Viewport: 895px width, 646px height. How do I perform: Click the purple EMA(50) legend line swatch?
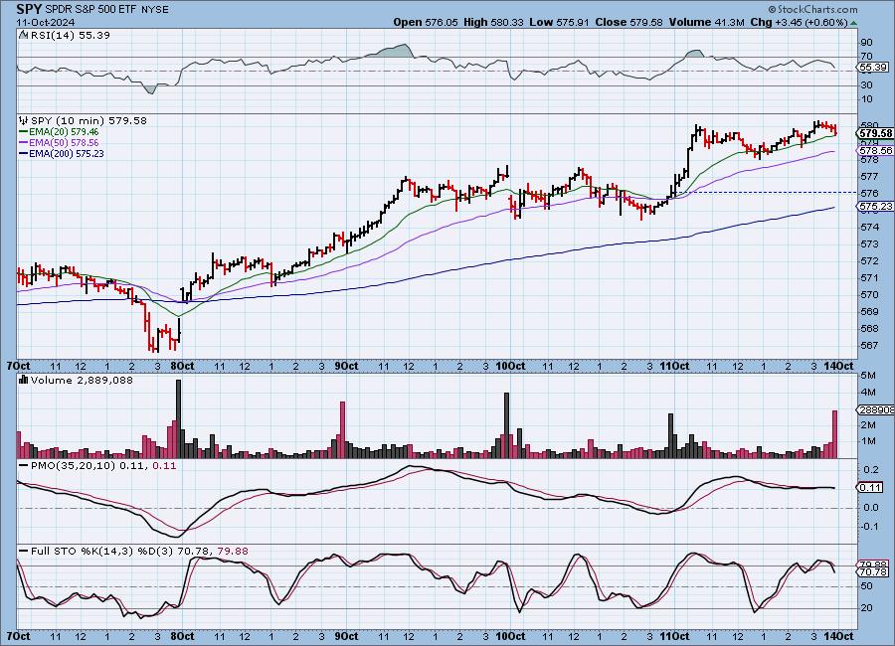pos(24,143)
